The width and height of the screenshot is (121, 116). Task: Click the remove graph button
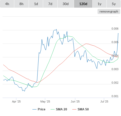pos(109,11)
